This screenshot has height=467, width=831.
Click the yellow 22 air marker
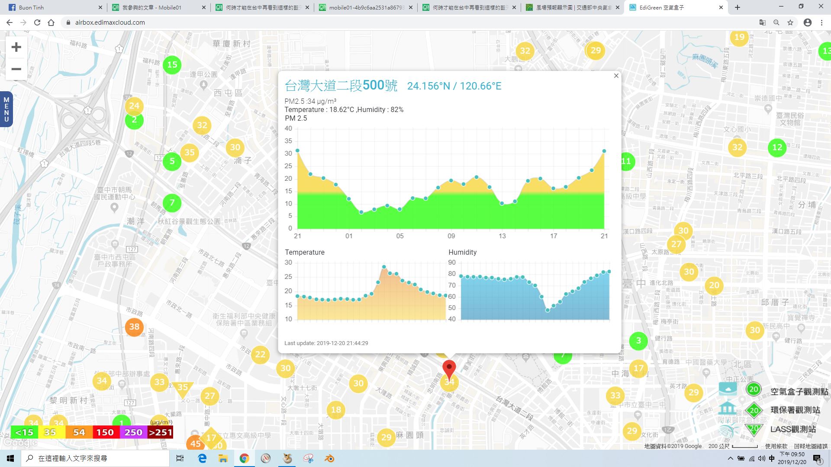260,355
